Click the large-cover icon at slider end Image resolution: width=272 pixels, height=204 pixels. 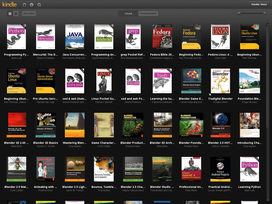point(265,13)
